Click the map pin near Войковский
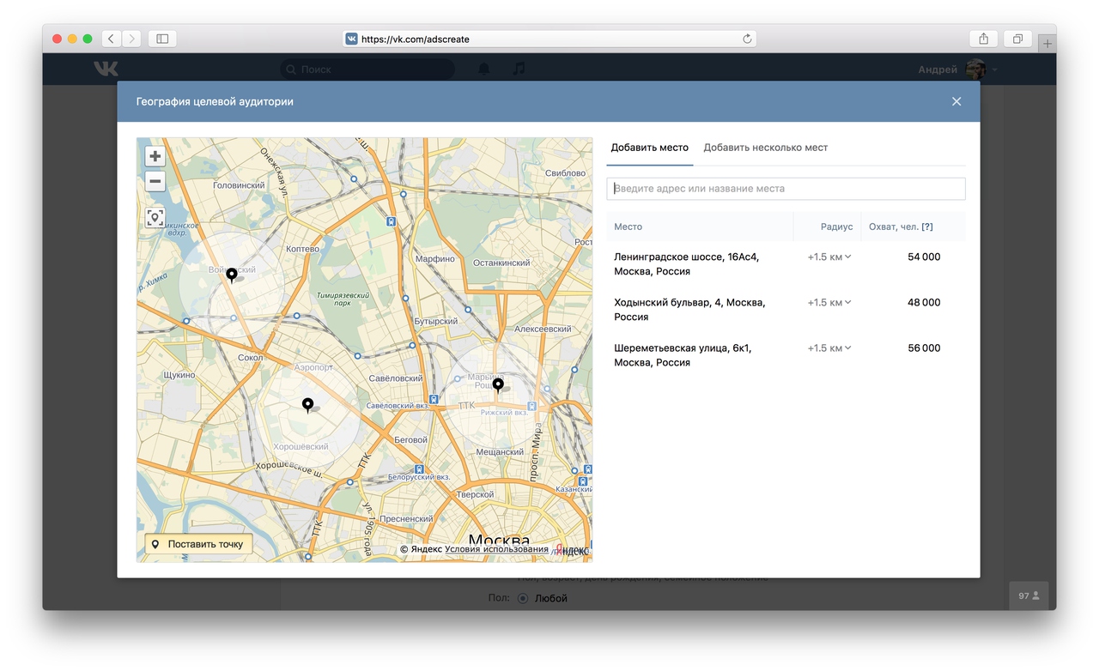Screen dimensions: 1099x671 pyautogui.click(x=231, y=275)
